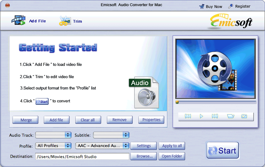Click the large Start convert button
This screenshot has width=265, height=167.
[223, 150]
